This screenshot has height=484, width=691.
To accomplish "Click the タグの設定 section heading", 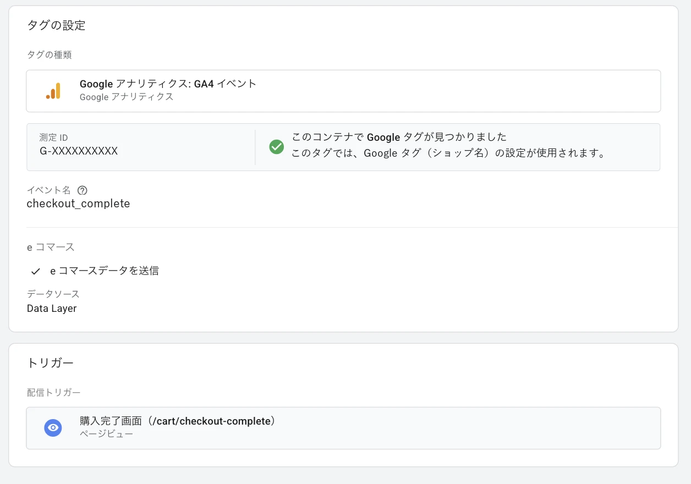I will coord(56,25).
